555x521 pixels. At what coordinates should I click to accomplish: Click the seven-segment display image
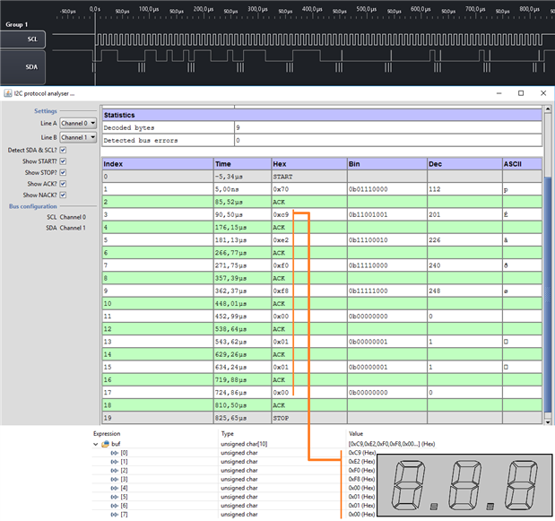coord(464,486)
